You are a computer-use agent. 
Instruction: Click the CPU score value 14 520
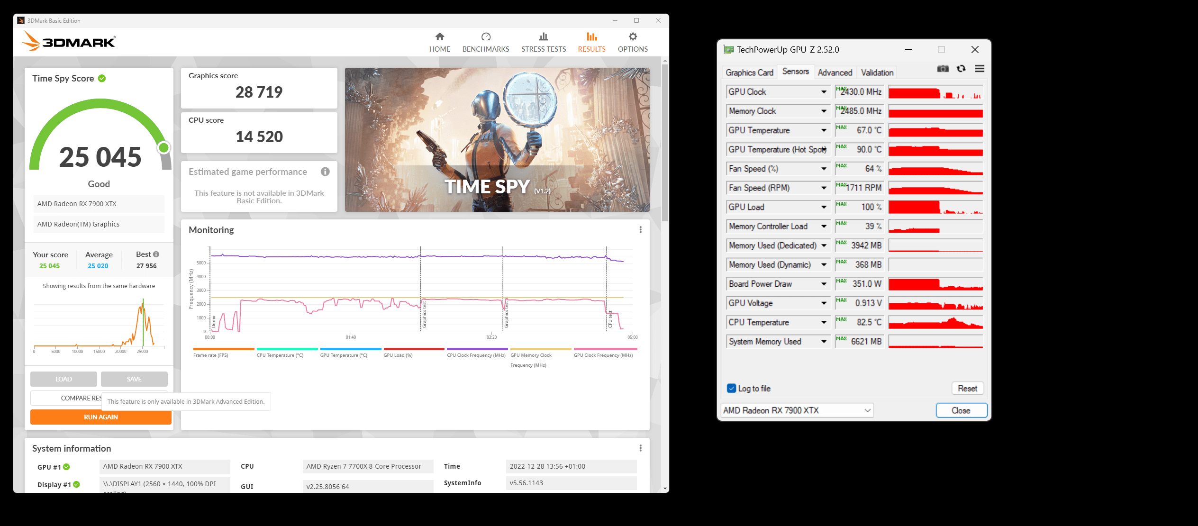pos(259,137)
